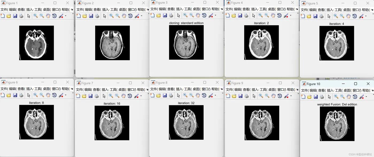
Task: Open 查看 menu in Figure 3
Action: tap(172, 9)
